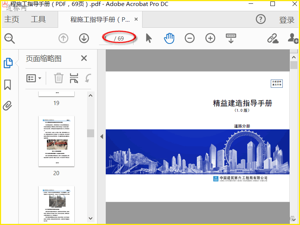Close the 页面缩略图 panel

84,58
